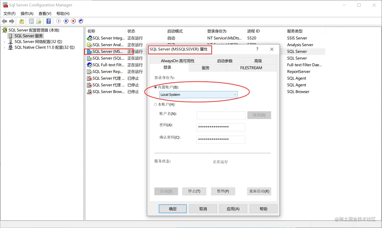Click into the 确认密码(C) field
Viewport: 382px width, 228px height.
pyautogui.click(x=221, y=140)
